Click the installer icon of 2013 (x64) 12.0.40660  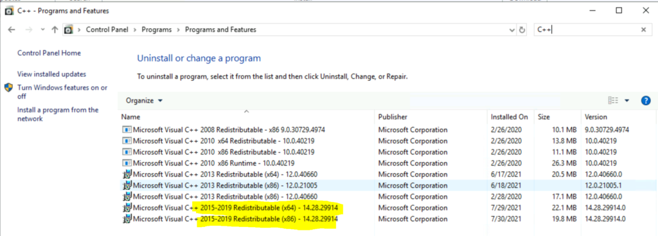(x=127, y=174)
